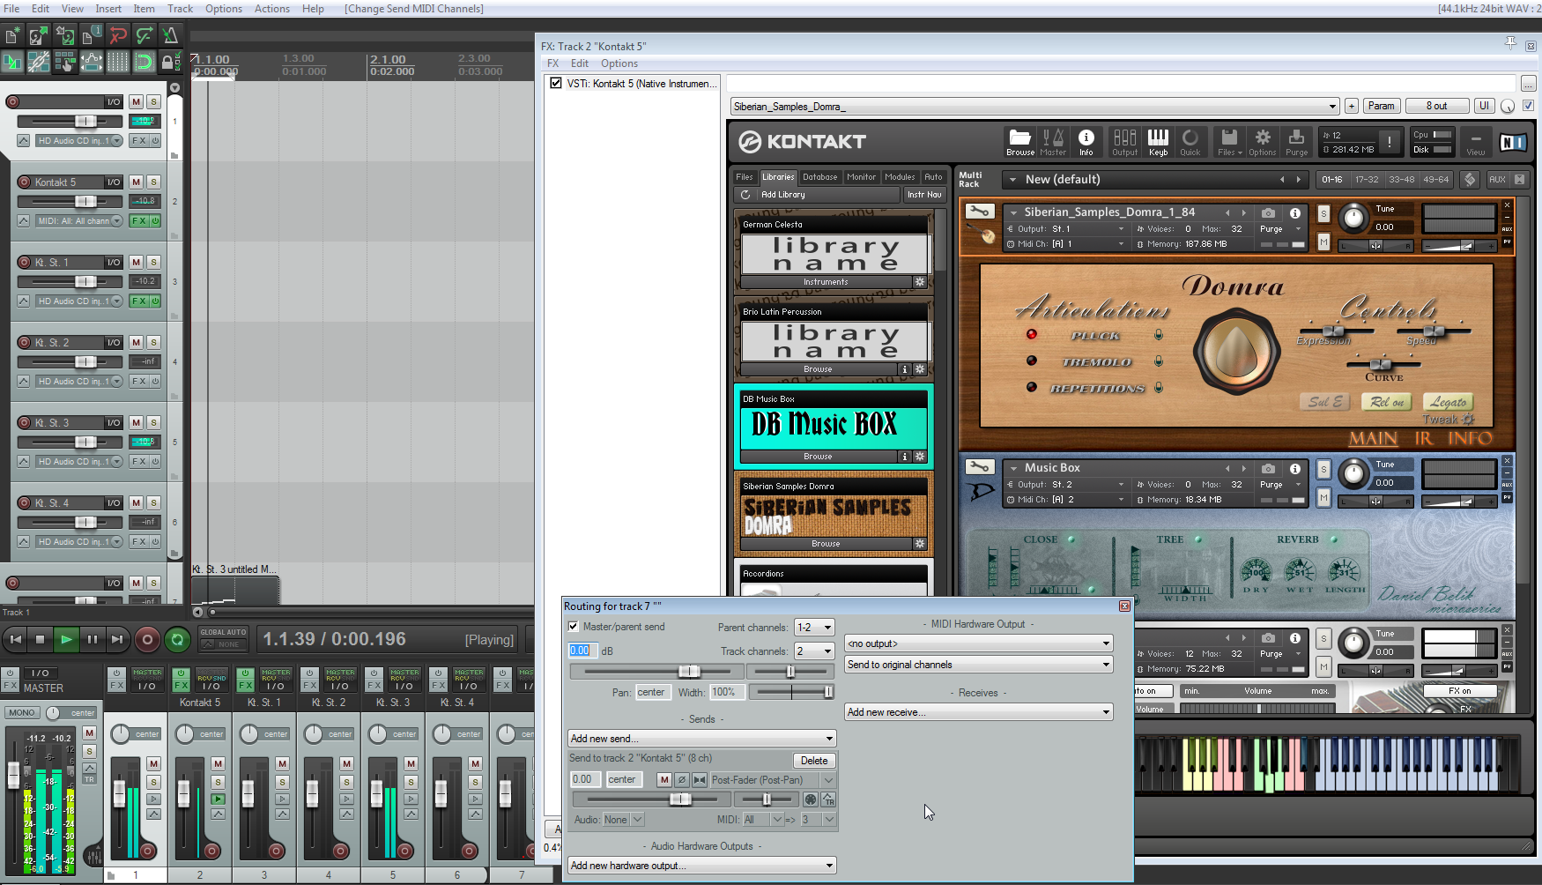Open Add new send dropdown

tap(702, 739)
